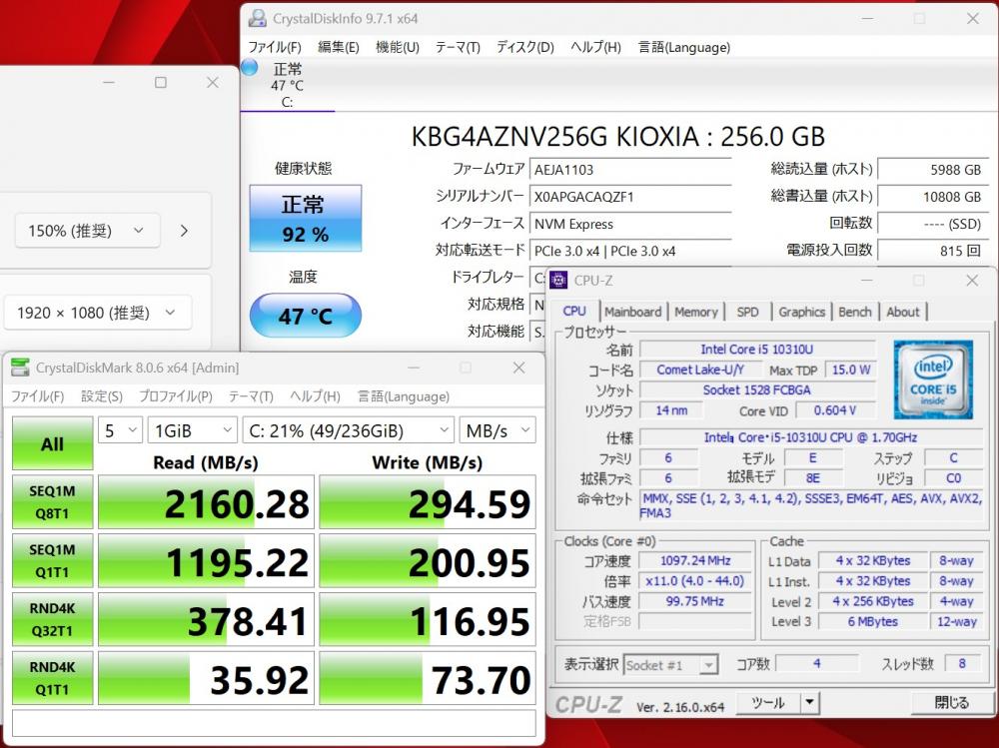Viewport: 999px width, 748px height.
Task: Open the 150% (推奨) scale dropdown
Action: tap(87, 231)
